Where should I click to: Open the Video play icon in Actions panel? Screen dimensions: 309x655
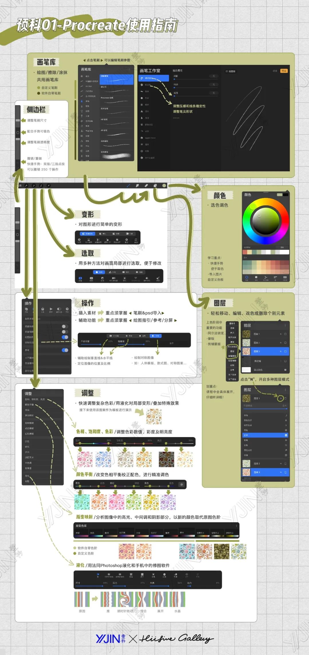pos(51,309)
